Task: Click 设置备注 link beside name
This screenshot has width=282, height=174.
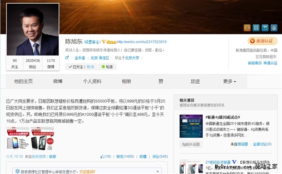Action: (92, 42)
